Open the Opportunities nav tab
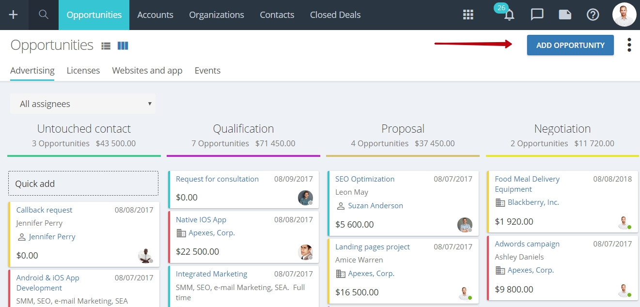The width and height of the screenshot is (640, 307). 94,15
